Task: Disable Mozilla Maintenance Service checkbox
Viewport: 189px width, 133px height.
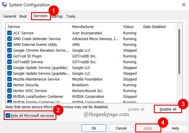Action: pos(9,79)
